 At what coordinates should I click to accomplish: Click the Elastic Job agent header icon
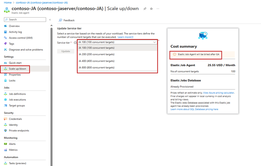click(x=7, y=10)
